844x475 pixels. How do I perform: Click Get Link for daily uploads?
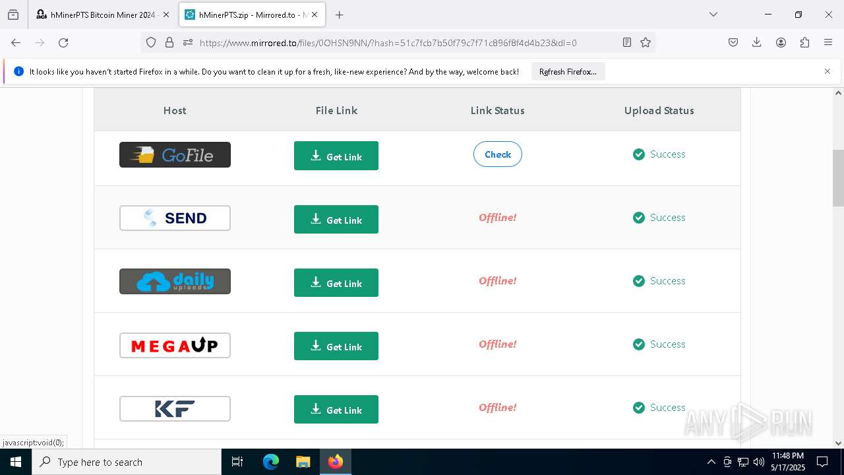coord(336,282)
